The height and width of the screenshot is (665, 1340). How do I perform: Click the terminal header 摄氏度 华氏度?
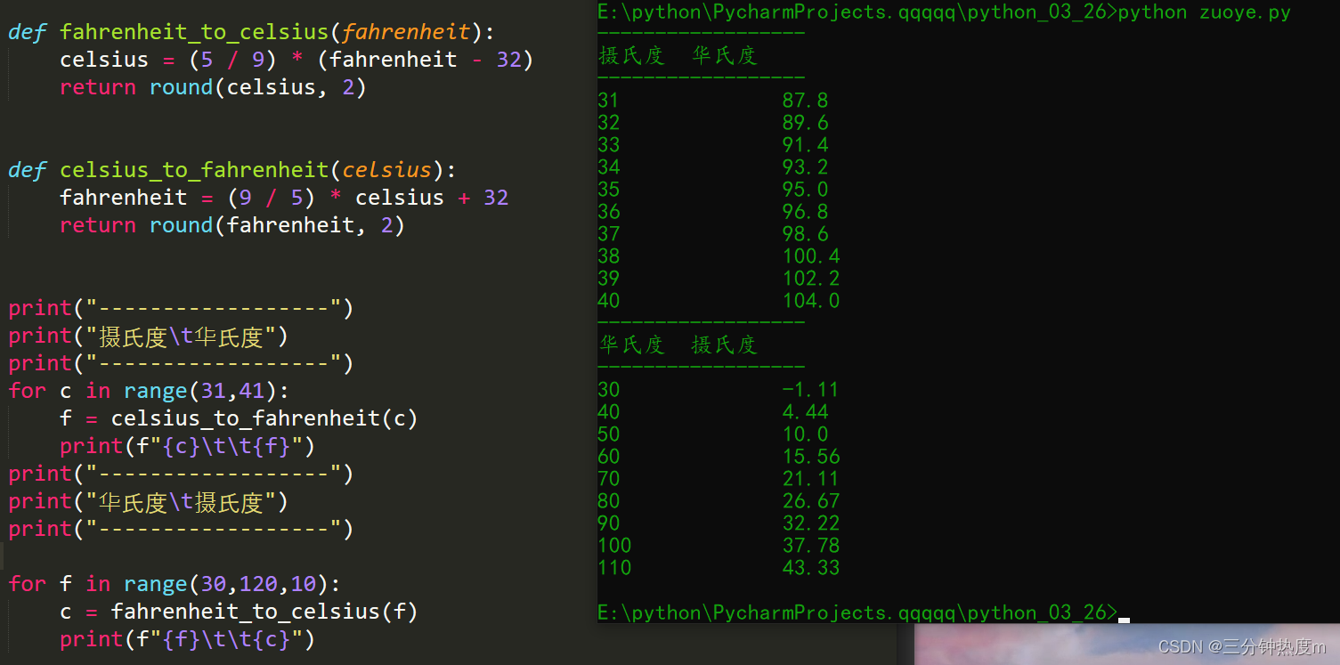click(x=678, y=55)
